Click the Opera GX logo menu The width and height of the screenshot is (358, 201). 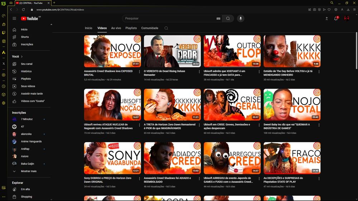[4, 3]
